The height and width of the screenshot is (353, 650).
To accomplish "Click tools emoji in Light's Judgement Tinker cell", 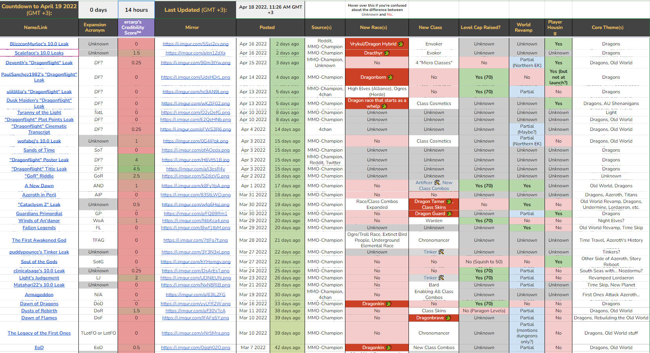I will (441, 278).
